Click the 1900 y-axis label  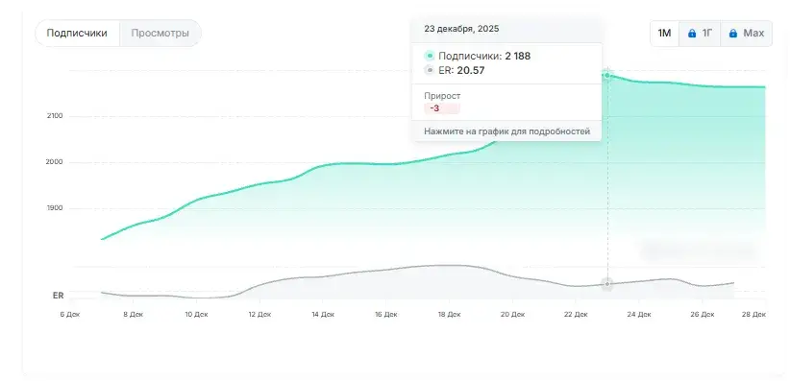[x=55, y=208]
